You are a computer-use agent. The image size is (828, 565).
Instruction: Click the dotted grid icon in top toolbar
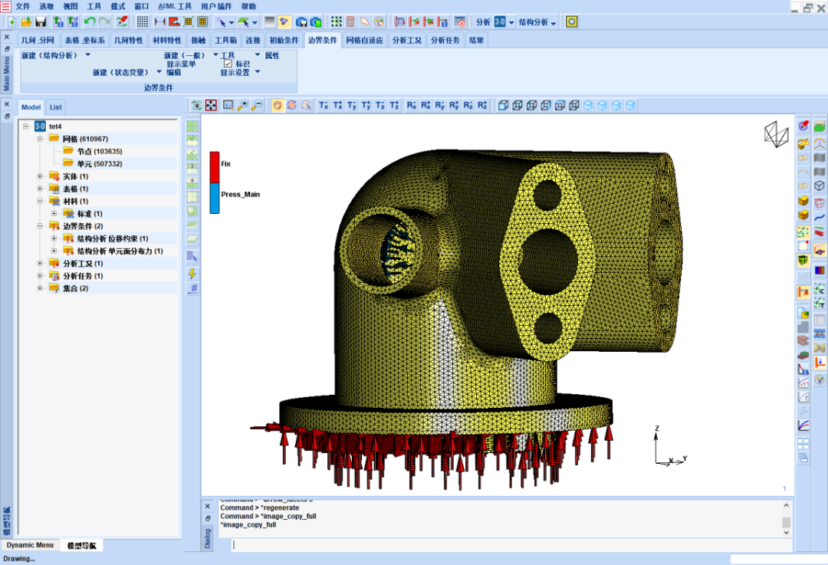(x=142, y=21)
